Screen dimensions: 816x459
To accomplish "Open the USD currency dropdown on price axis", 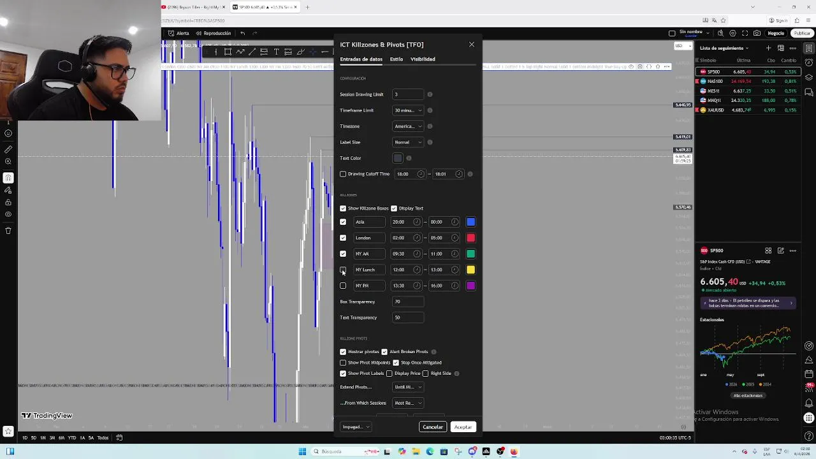I will (x=683, y=46).
